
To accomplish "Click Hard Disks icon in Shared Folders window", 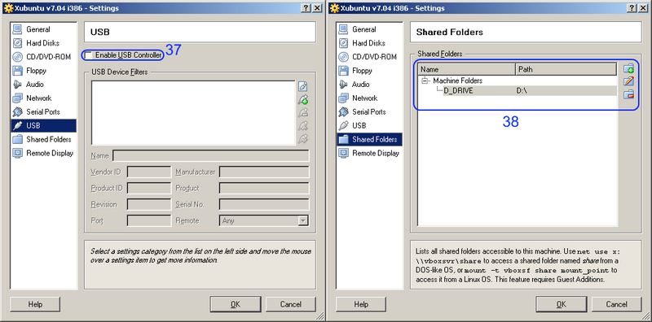I will click(x=343, y=43).
